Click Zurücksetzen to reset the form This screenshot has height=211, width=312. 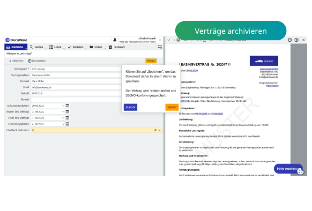pyautogui.click(x=37, y=61)
